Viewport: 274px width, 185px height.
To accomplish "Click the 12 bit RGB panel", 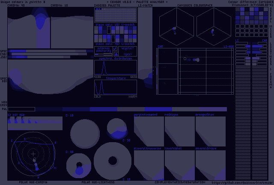I will (35, 123).
